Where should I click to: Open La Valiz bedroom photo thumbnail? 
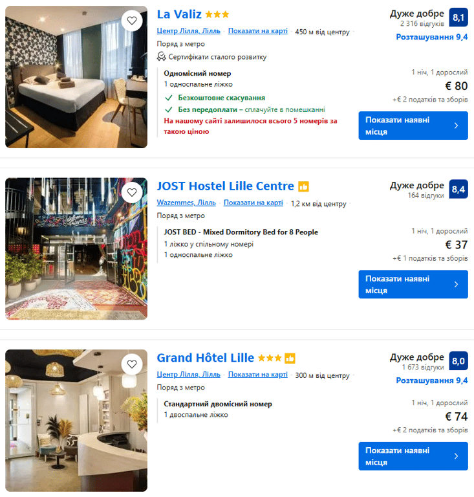pos(76,77)
